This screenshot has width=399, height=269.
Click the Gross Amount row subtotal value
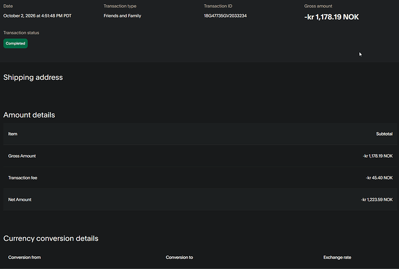pyautogui.click(x=378, y=156)
